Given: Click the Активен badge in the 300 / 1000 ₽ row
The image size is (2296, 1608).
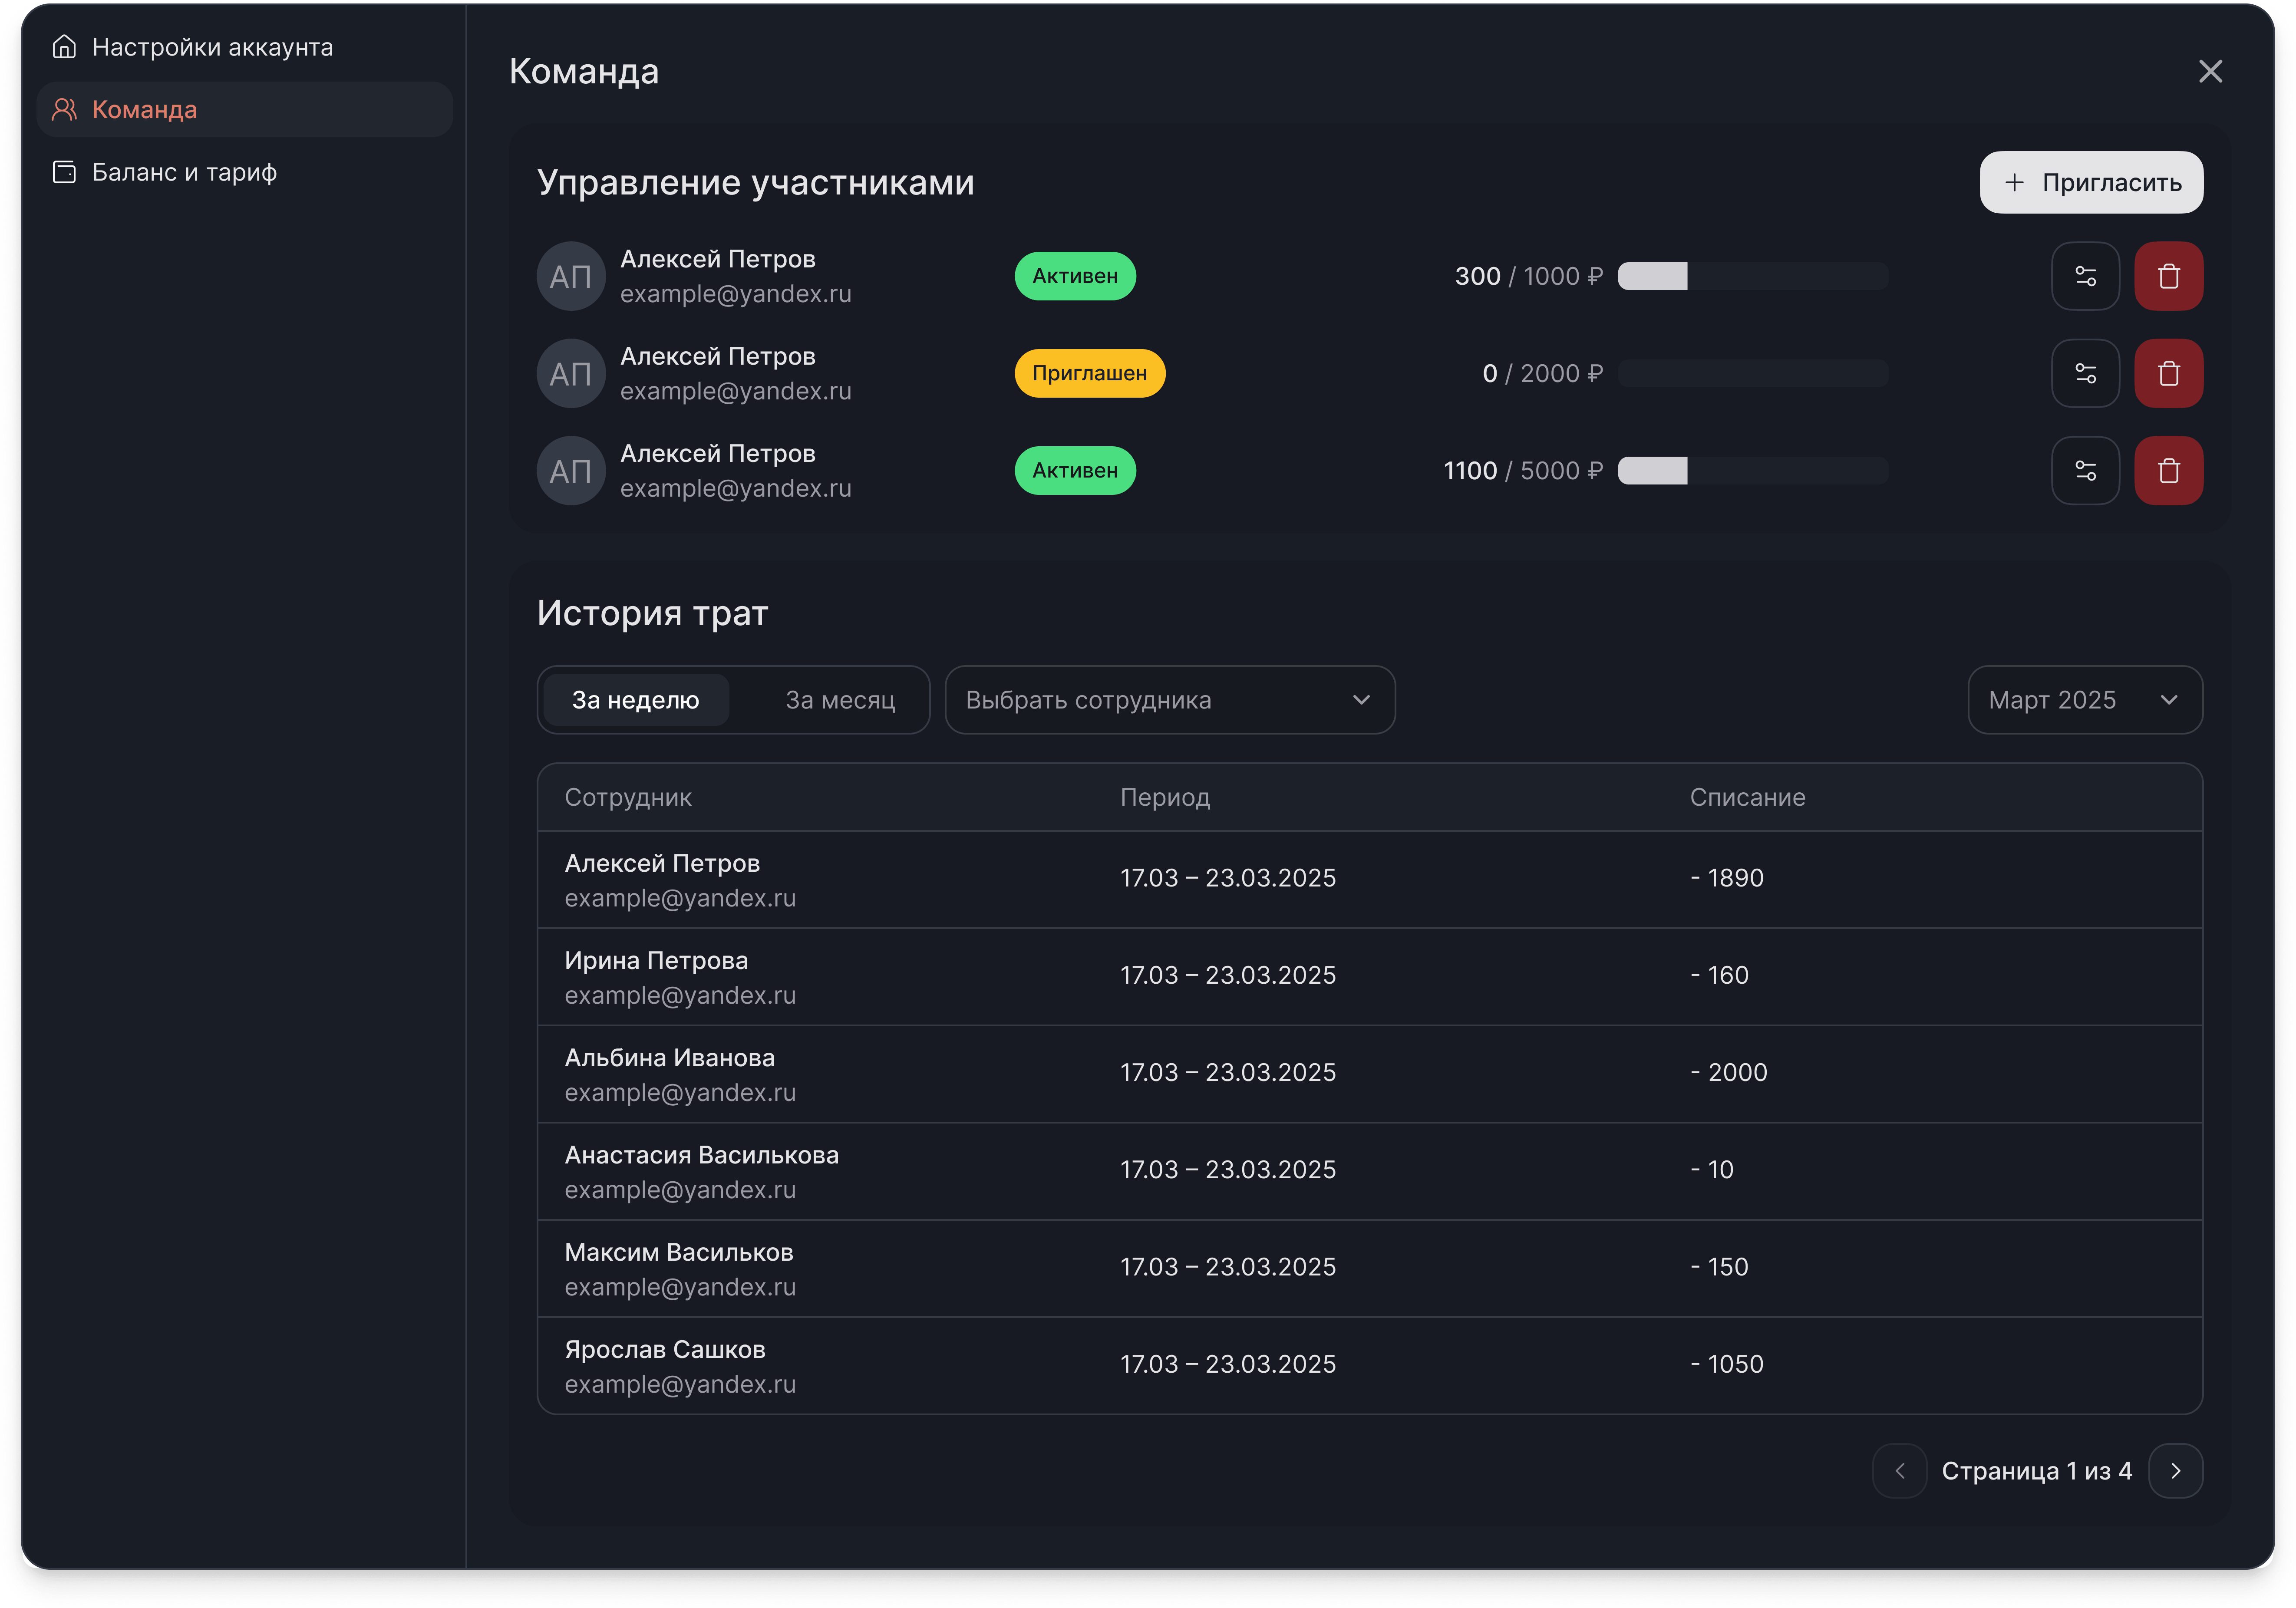Looking at the screenshot, I should click(1075, 276).
